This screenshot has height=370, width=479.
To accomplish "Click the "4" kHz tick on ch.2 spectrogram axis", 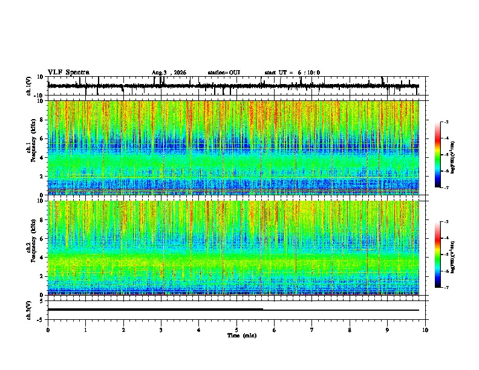I will (42, 258).
